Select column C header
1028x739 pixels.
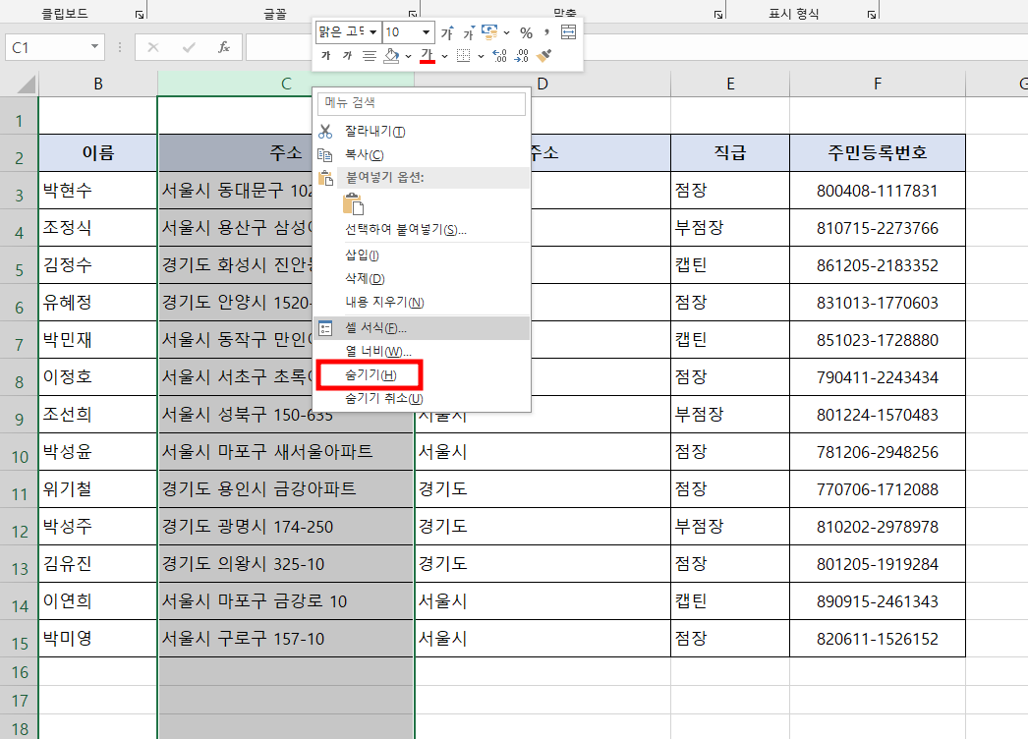point(286,84)
